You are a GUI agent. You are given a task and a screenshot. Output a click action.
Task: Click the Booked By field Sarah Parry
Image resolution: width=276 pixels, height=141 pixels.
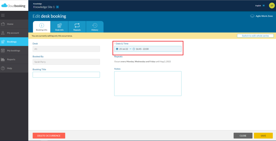click(66, 62)
